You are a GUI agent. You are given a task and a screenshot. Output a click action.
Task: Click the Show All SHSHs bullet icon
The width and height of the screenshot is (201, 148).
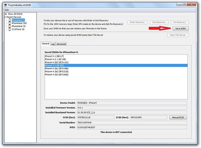pos(6,14)
